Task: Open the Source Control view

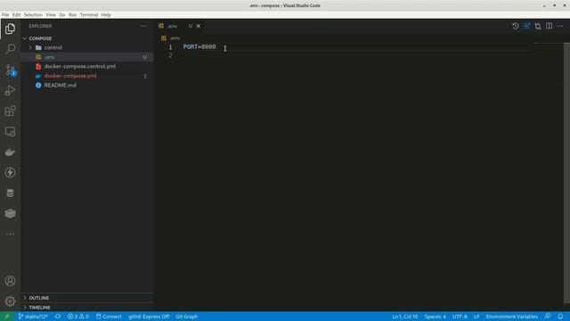Action: (x=10, y=70)
